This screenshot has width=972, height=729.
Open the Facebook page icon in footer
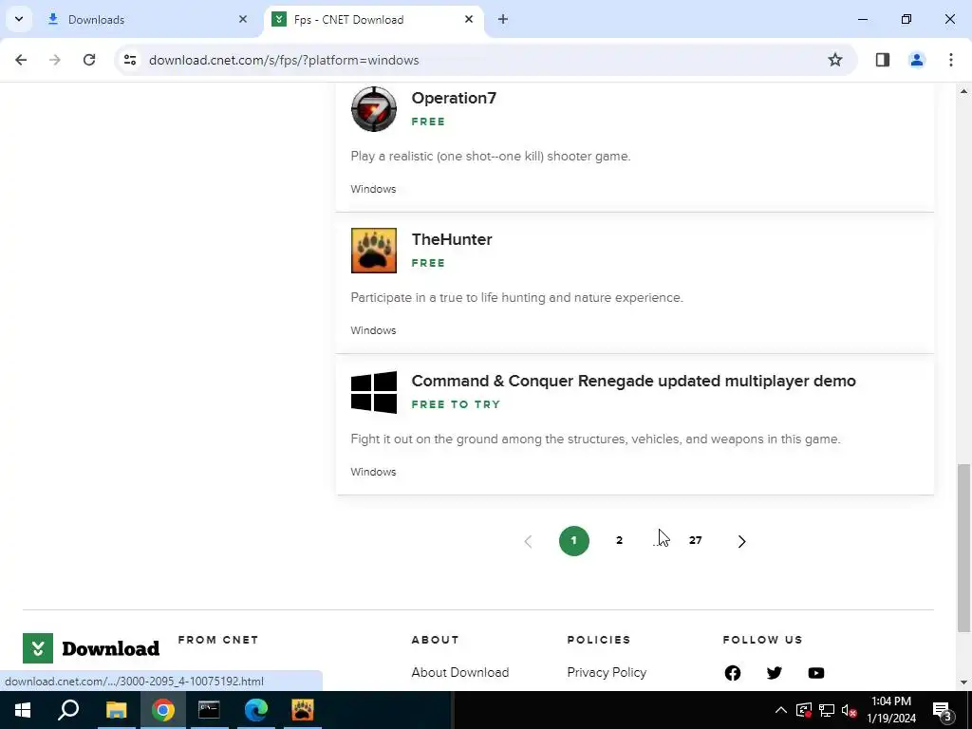pos(733,673)
